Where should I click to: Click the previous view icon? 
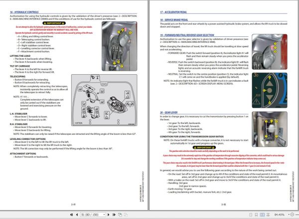pos(120,215)
